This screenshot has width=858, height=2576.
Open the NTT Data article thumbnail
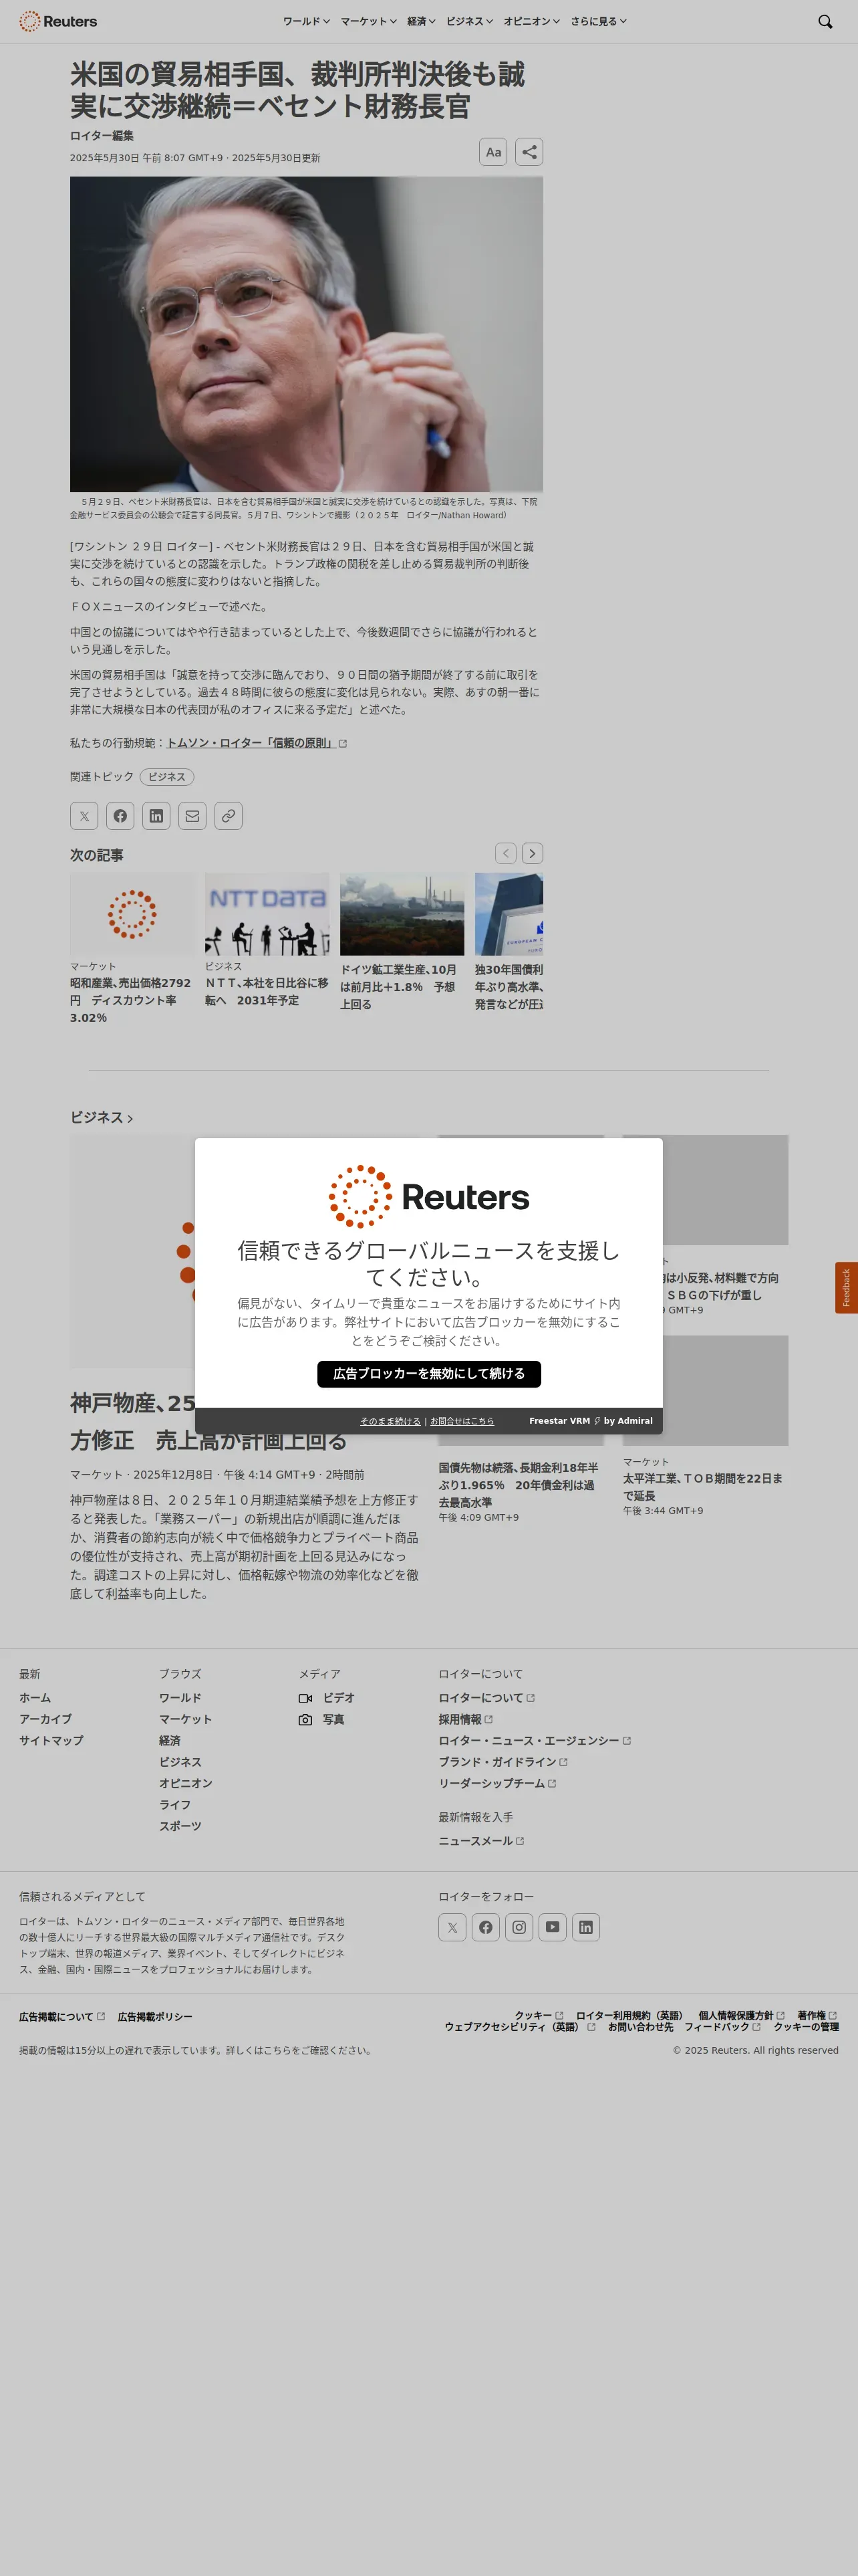click(x=267, y=914)
